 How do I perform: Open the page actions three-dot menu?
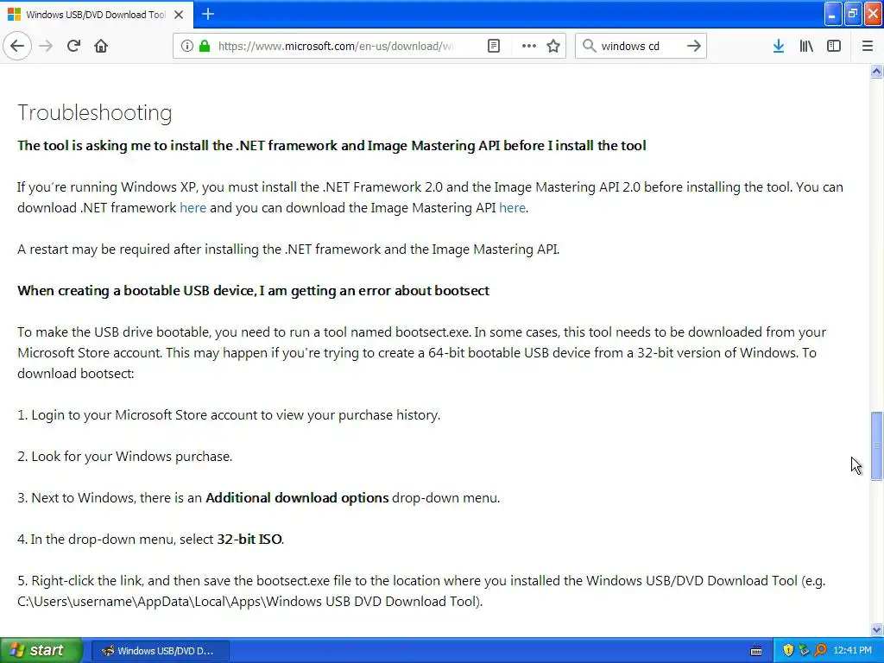tap(528, 46)
